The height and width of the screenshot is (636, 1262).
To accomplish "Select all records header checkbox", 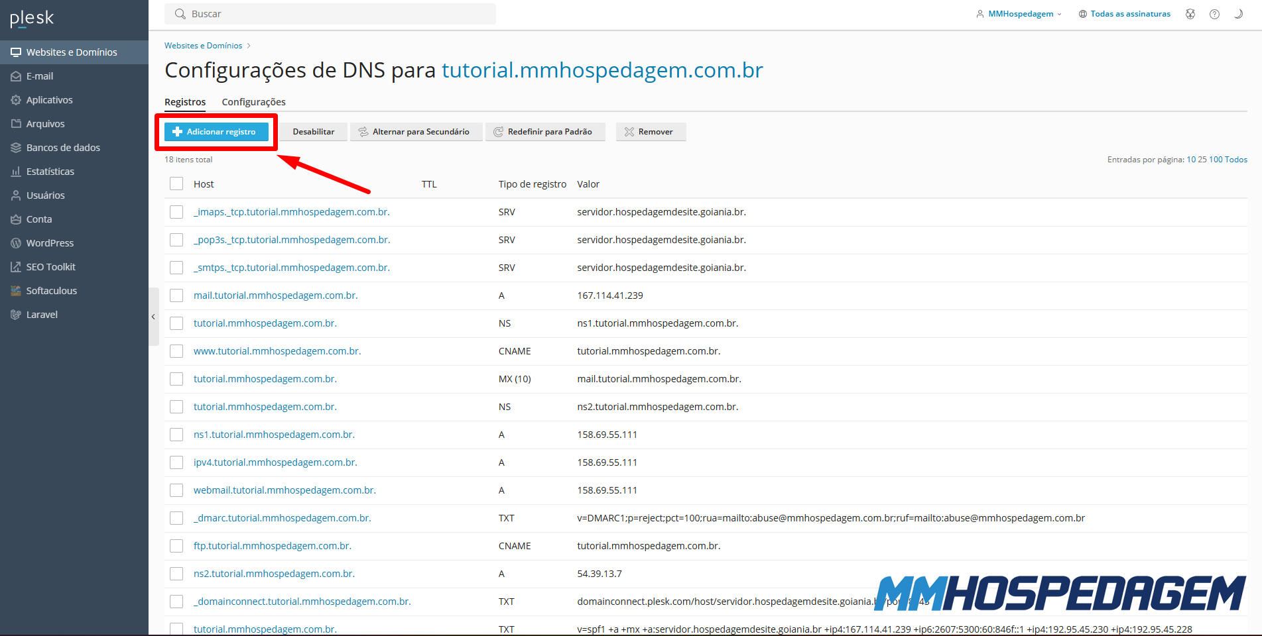I will pos(176,184).
